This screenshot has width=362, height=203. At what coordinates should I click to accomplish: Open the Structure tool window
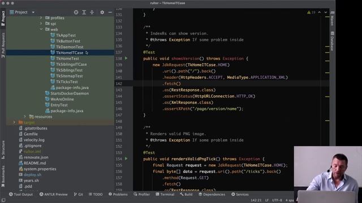(x=3, y=150)
